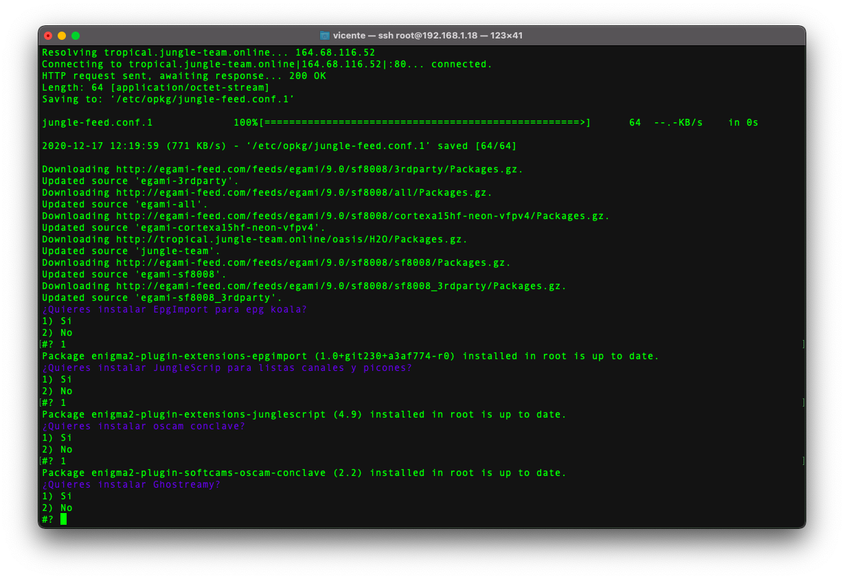Viewport: 844px width, 579px height.
Task: Click the oscam-conclave package 'up to date' line
Action: [304, 473]
